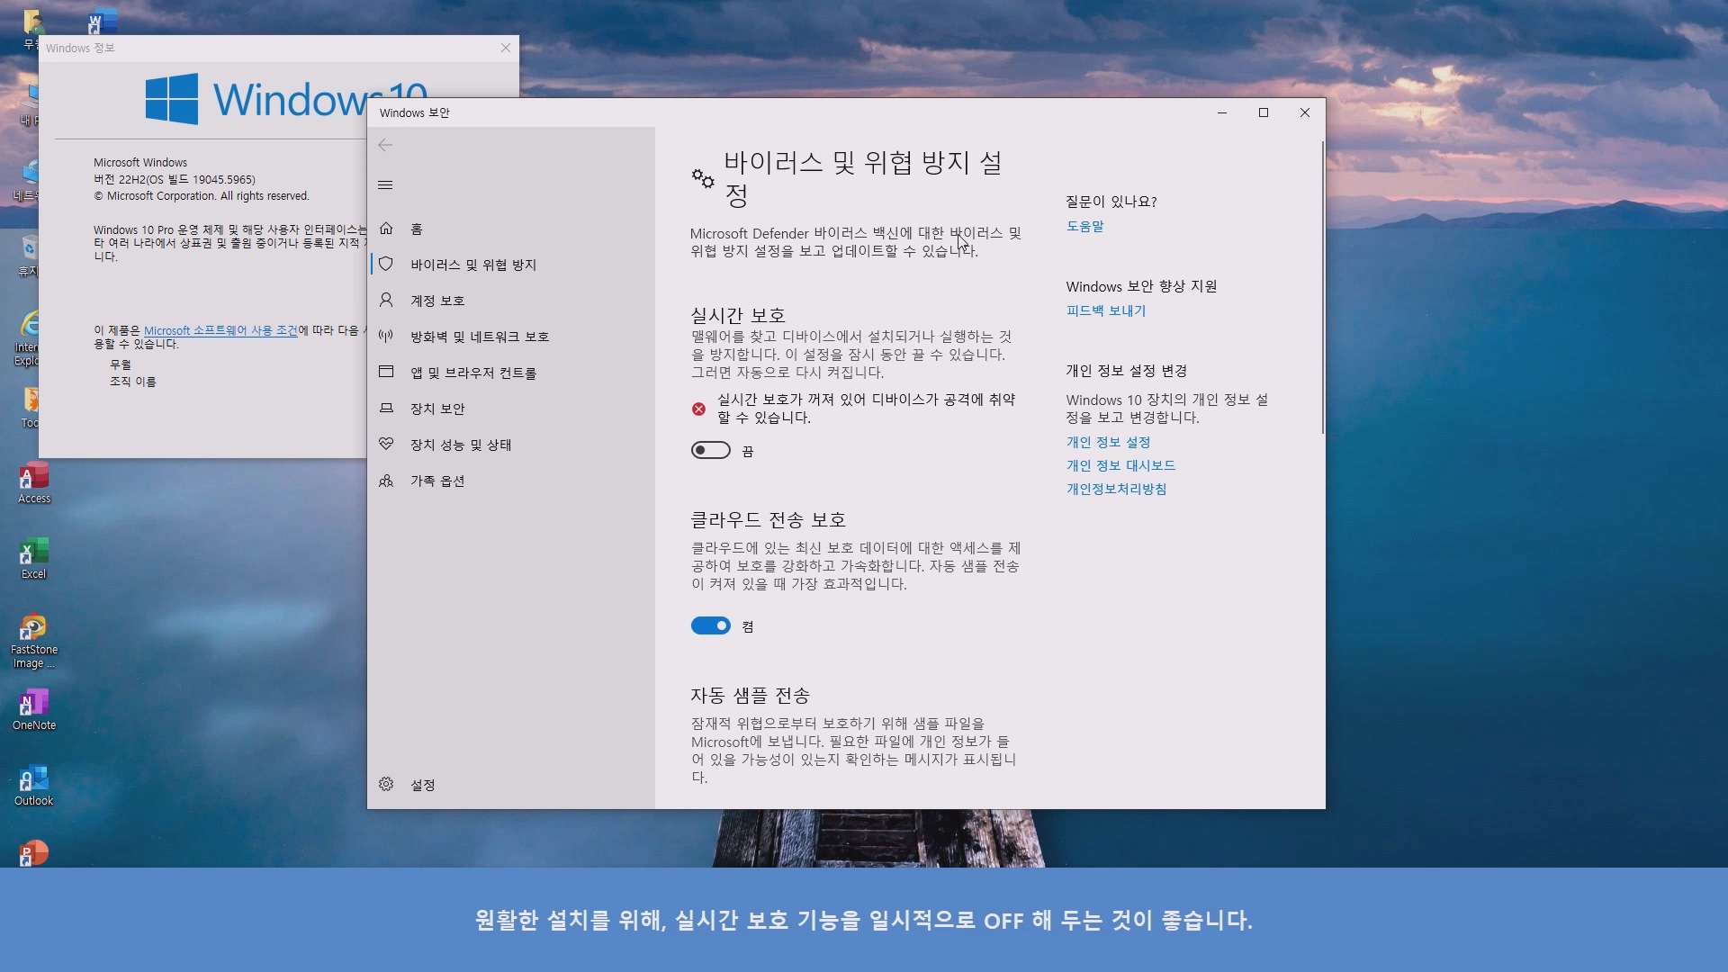
Task: Close the Windows 정보 window
Action: (506, 48)
